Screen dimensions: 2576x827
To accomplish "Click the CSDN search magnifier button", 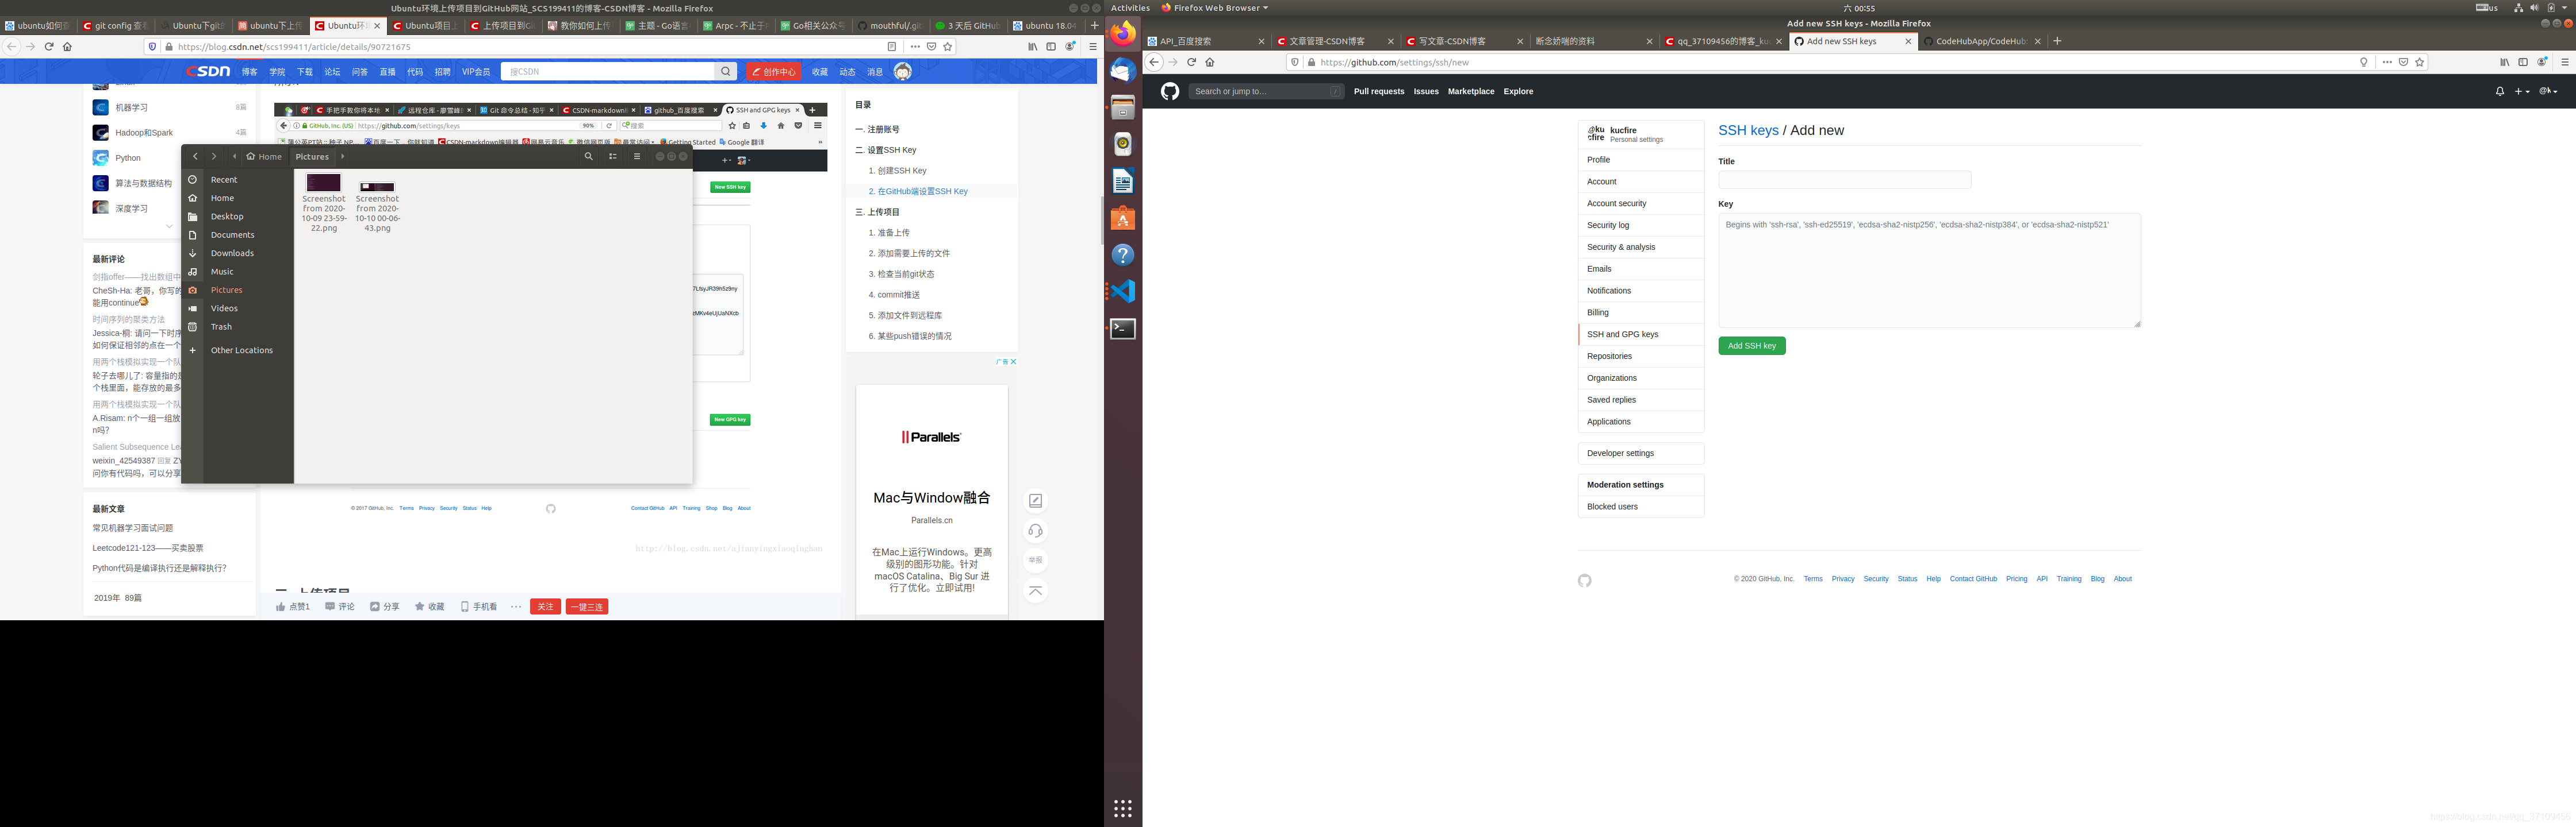I will [x=726, y=72].
